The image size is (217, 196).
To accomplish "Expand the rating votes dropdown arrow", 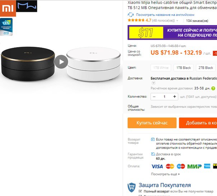I will [177, 20].
